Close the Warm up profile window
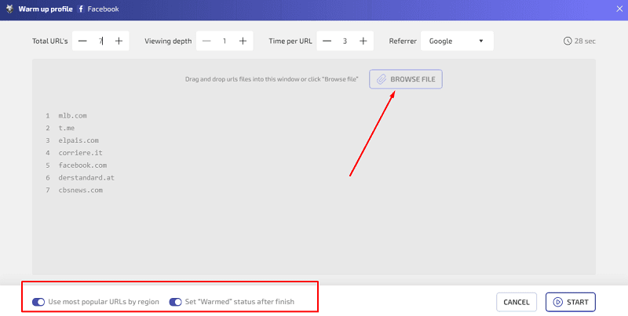 point(619,9)
